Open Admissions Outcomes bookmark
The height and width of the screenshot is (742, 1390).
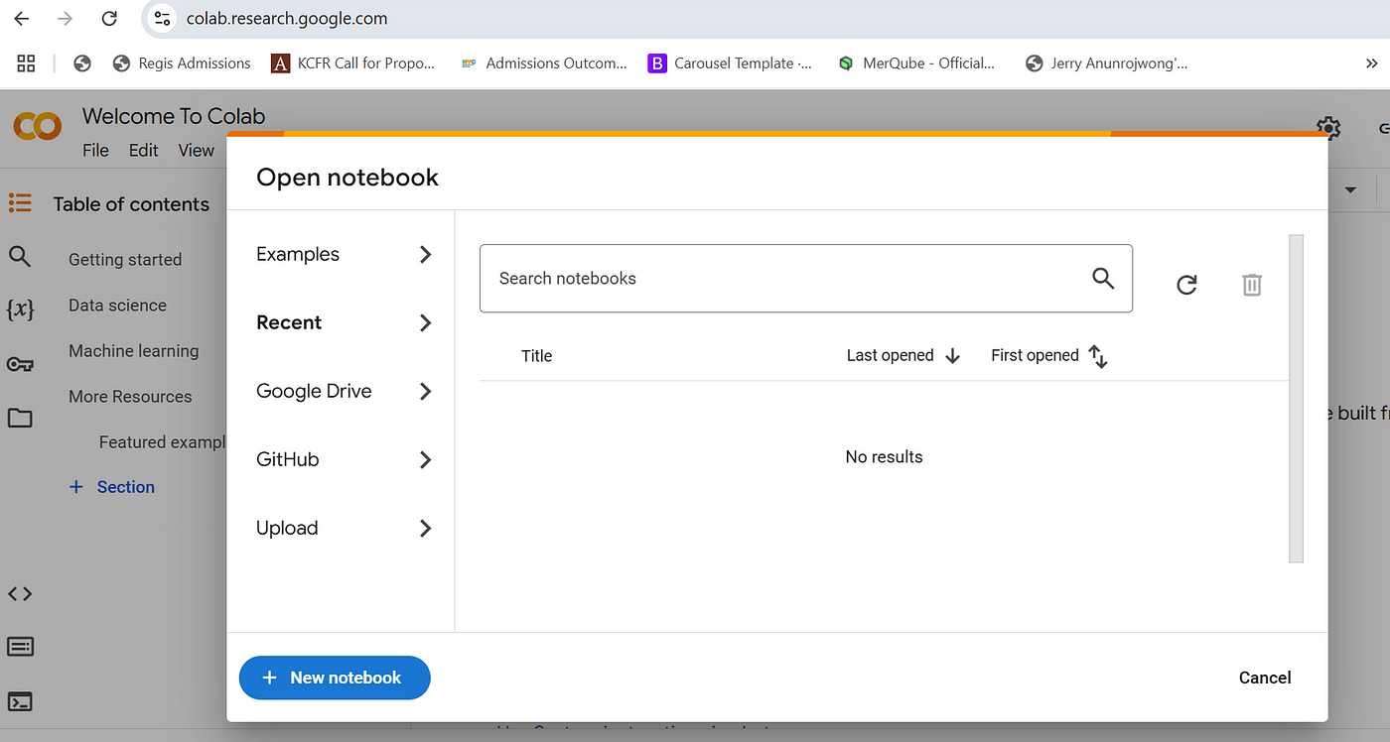[x=544, y=63]
